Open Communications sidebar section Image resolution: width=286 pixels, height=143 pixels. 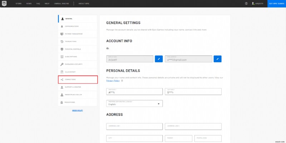(x=77, y=26)
